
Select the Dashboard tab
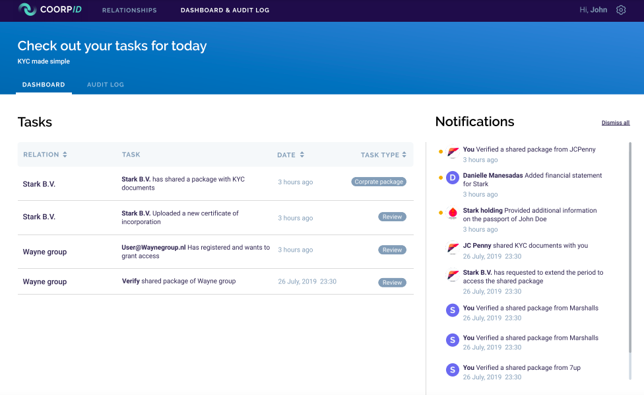pos(44,85)
